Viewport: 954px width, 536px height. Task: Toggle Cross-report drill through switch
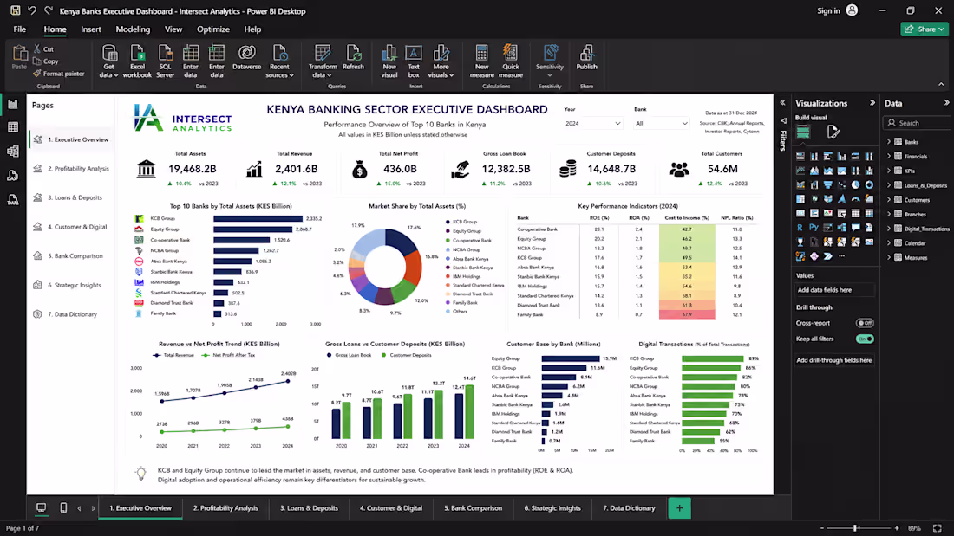(865, 323)
